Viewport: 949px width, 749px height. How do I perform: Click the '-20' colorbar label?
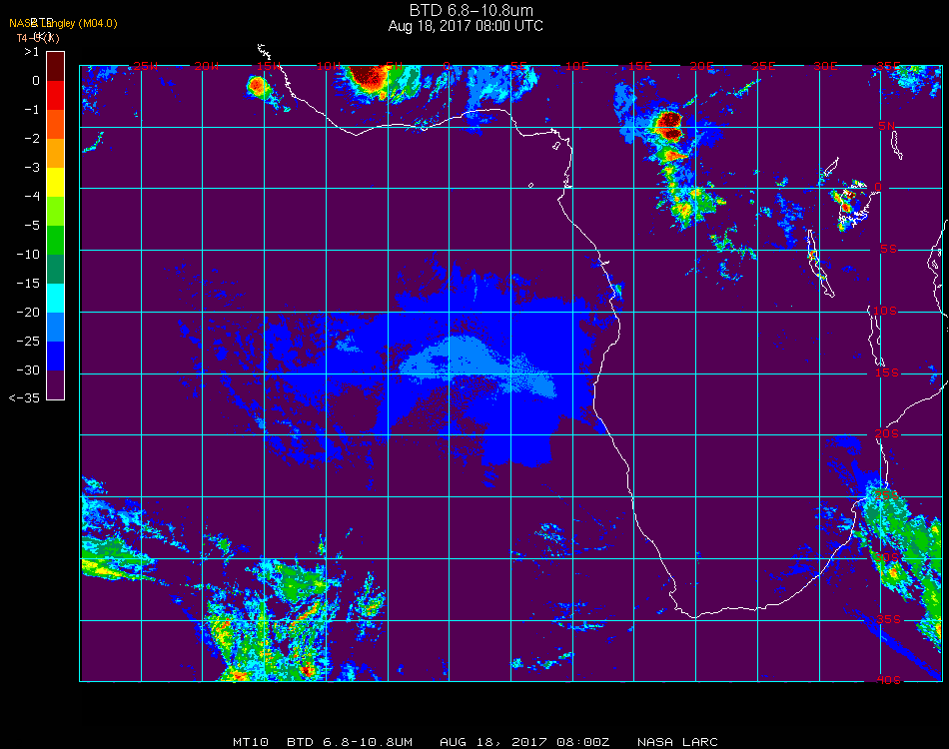pos(28,313)
